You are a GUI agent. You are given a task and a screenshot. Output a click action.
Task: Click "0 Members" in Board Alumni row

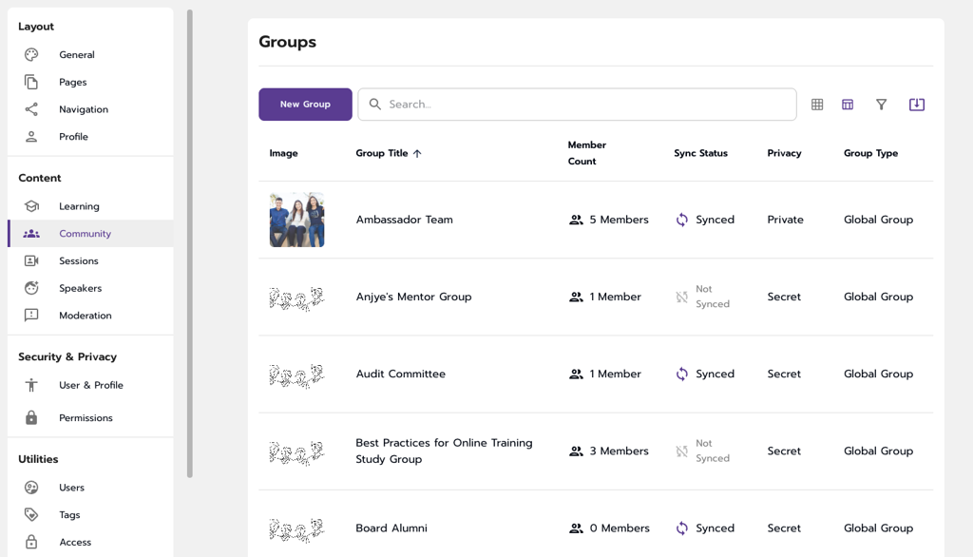click(620, 528)
